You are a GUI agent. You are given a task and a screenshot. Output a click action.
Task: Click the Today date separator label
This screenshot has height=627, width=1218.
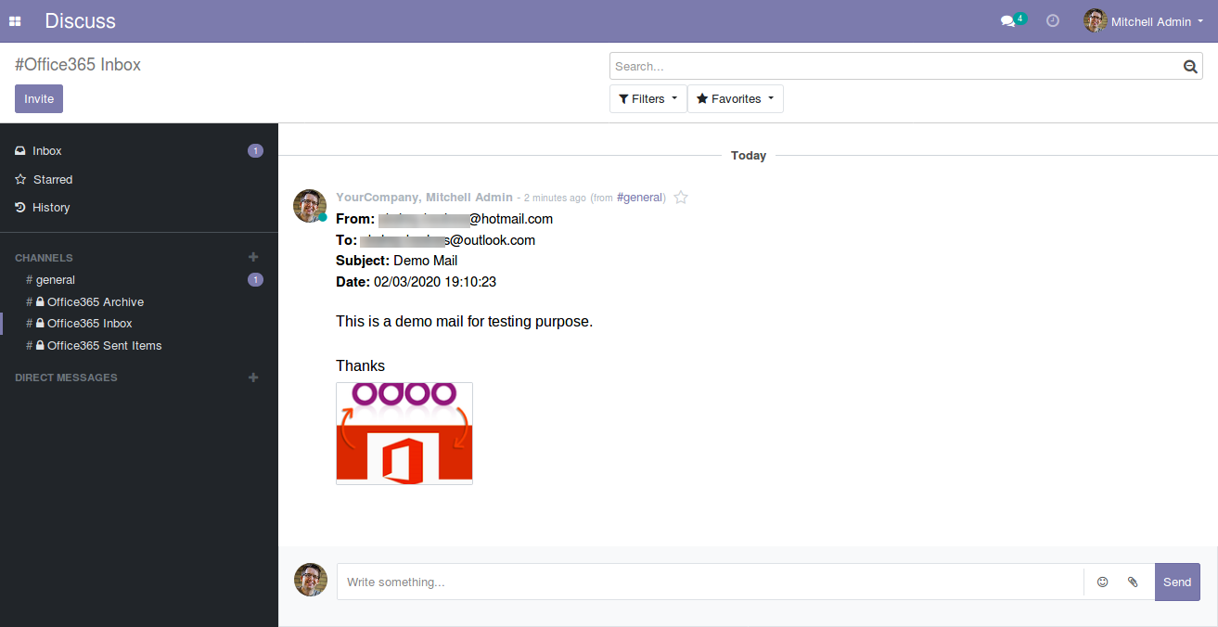tap(749, 156)
